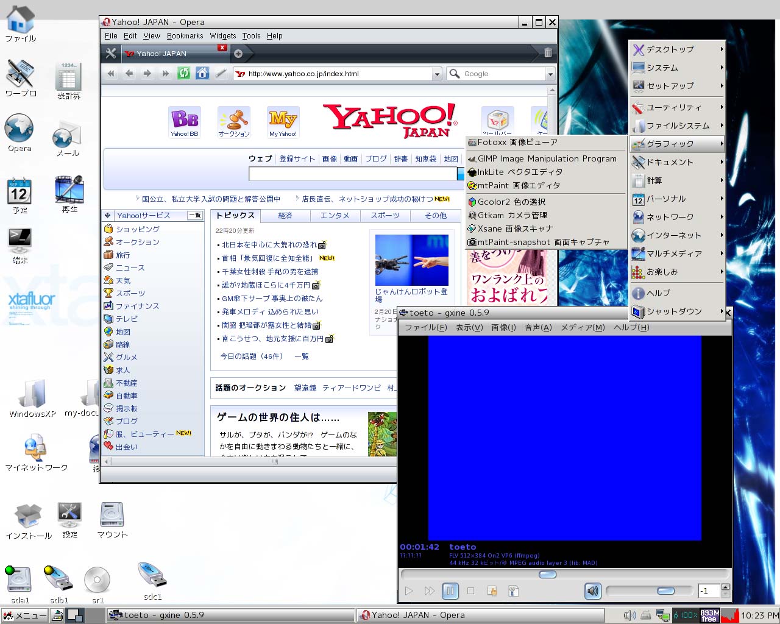Switch to the 経済 news tab
The height and width of the screenshot is (624, 780).
click(285, 216)
